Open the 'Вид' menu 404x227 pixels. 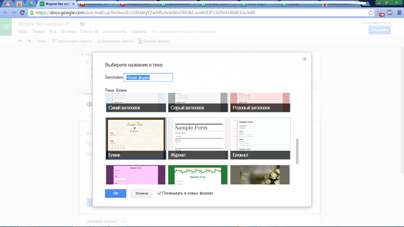[x=53, y=32]
